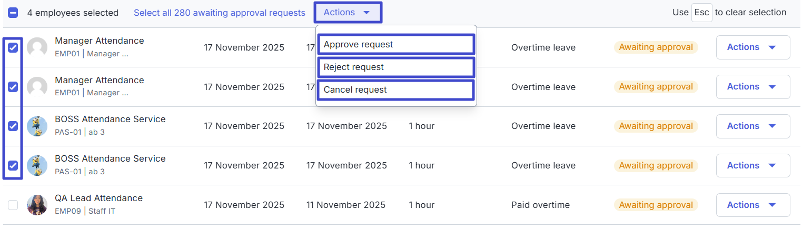Click QA Lead Attendance profile photo
Viewport: 802px width, 229px height.
tap(37, 205)
